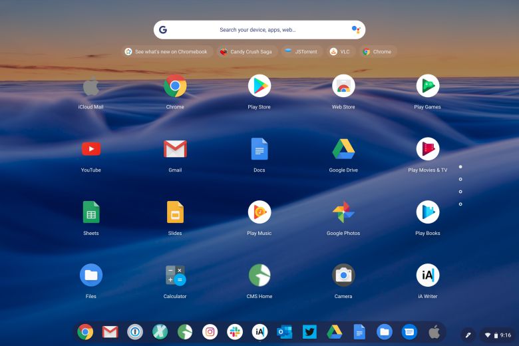Go to the second launcher page dot
Viewport: 519px width, 346px height.
460,179
